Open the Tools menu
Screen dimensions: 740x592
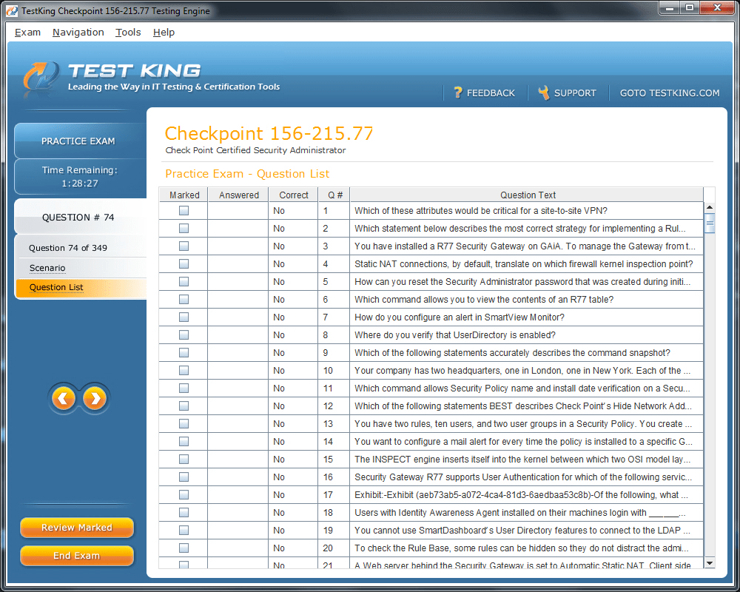128,32
